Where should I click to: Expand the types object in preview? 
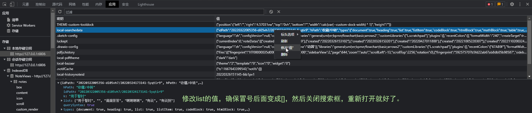[x=62, y=109]
